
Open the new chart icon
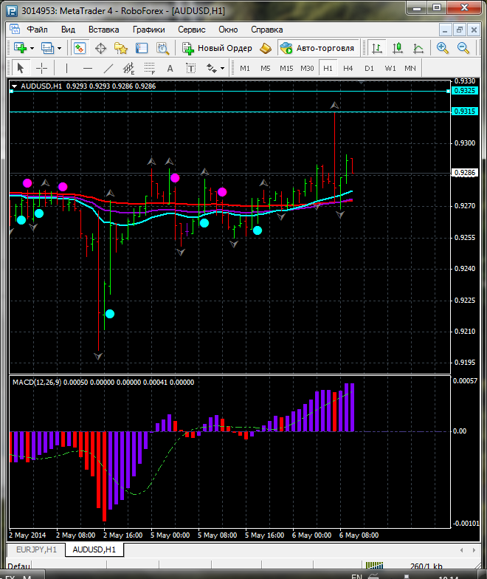[20, 48]
